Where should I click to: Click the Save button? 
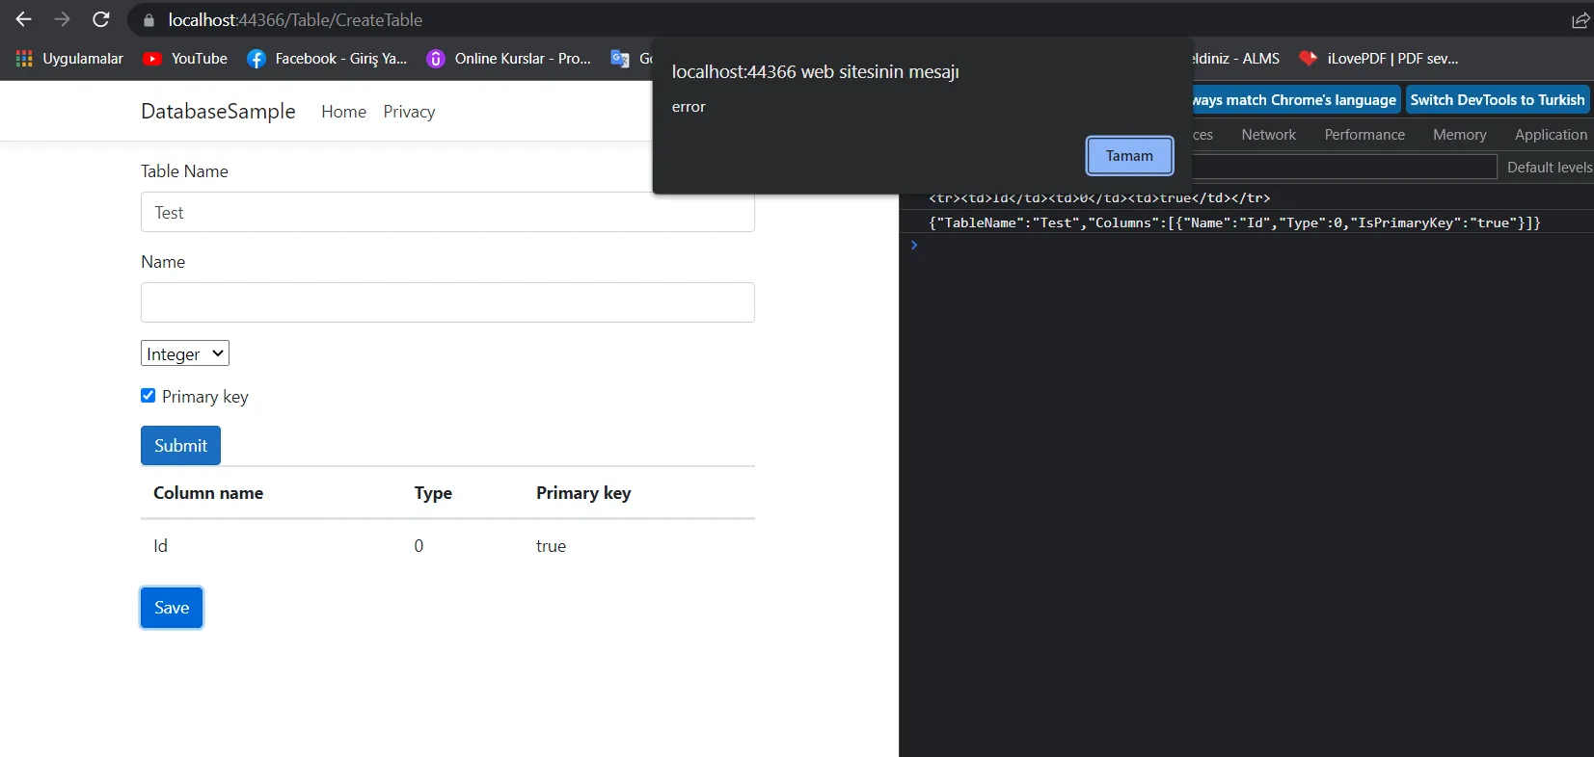coord(172,608)
